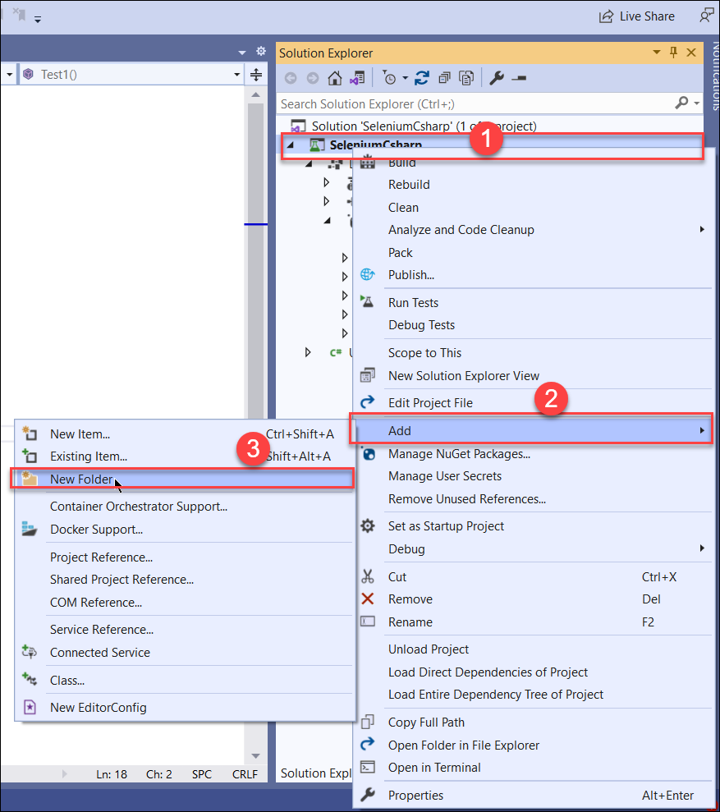Click Run Tests in the context menu
Image resolution: width=720 pixels, height=812 pixels.
[413, 302]
